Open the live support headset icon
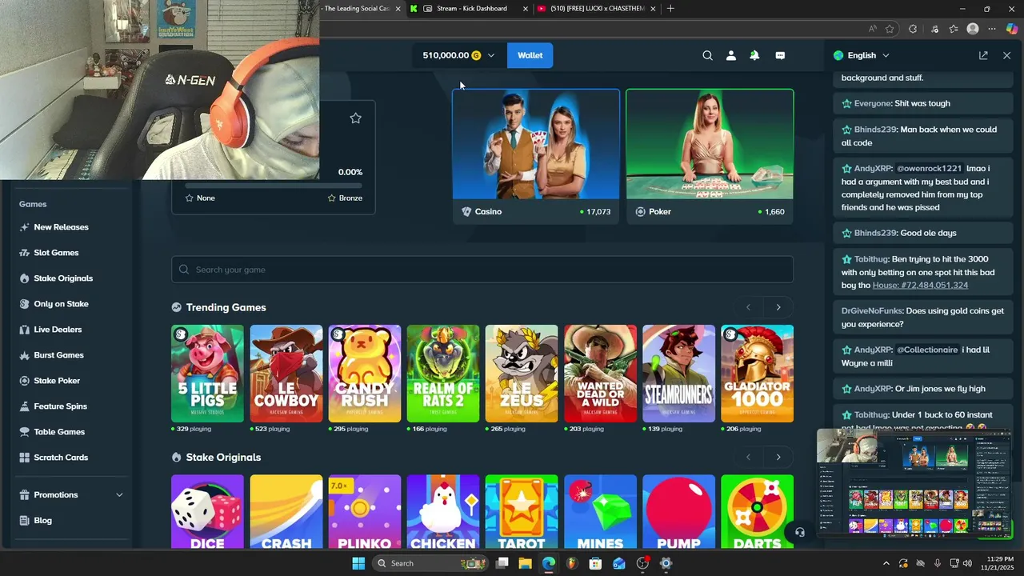 tap(799, 532)
